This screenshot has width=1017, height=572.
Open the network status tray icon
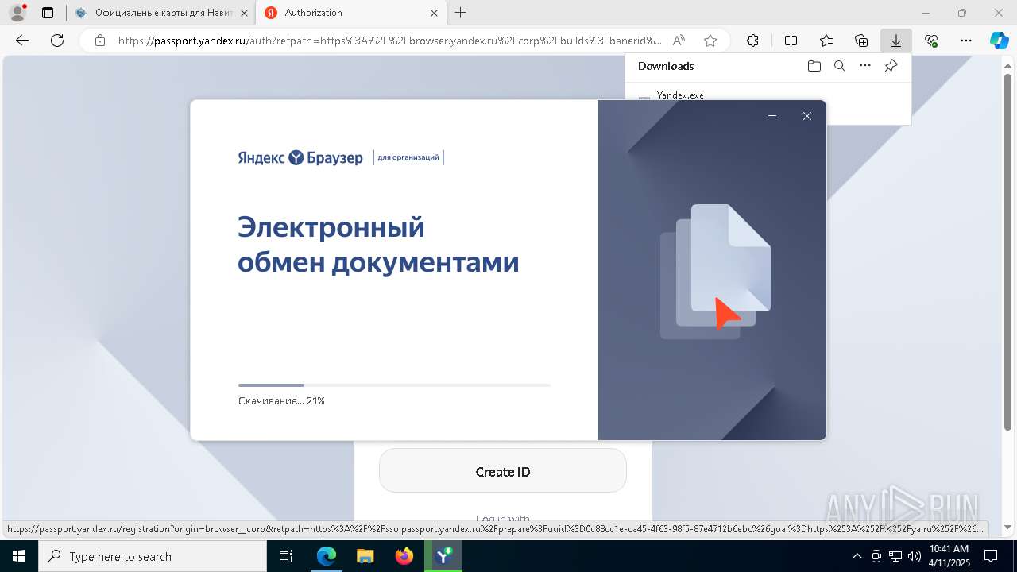(895, 556)
